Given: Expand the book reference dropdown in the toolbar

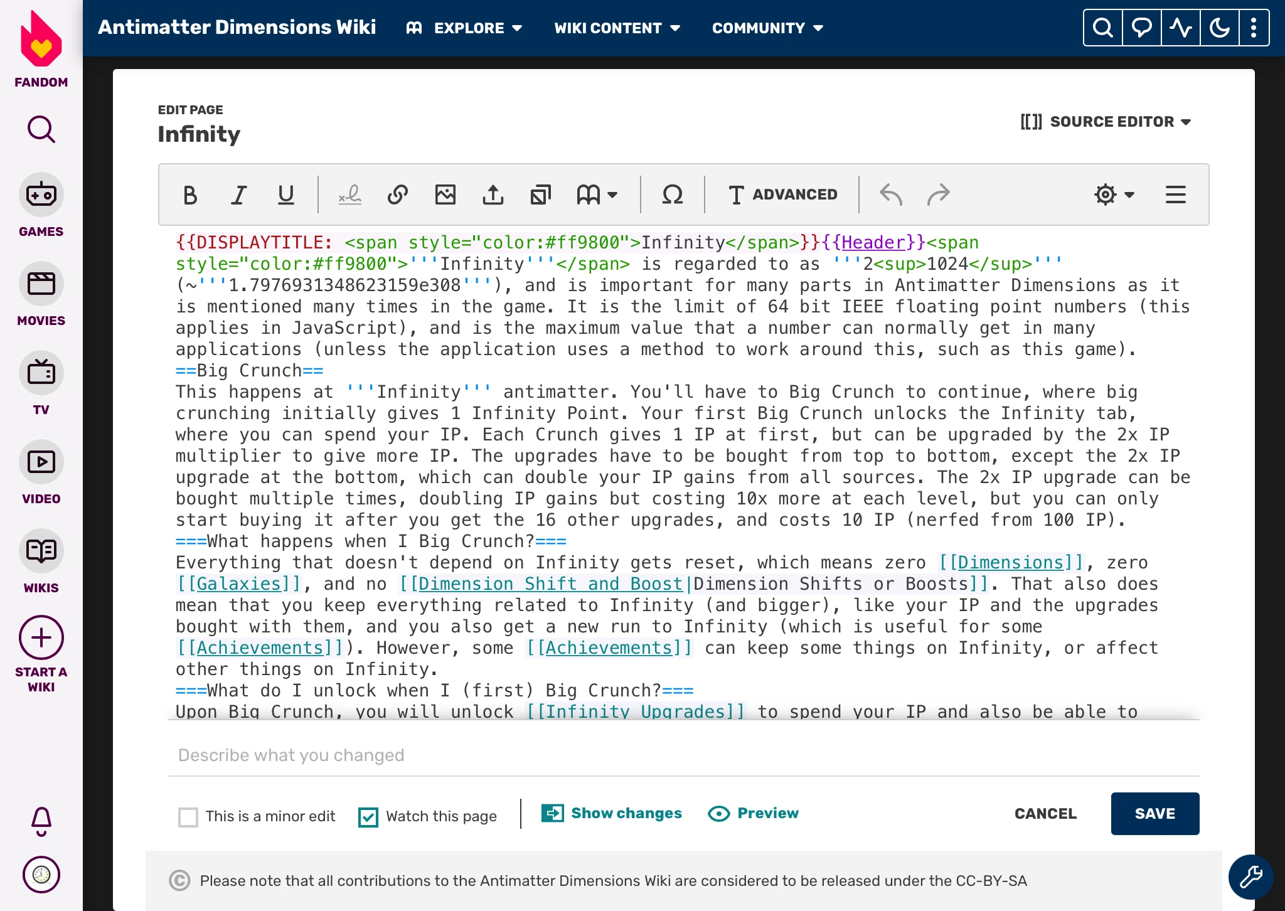Looking at the screenshot, I should (597, 195).
